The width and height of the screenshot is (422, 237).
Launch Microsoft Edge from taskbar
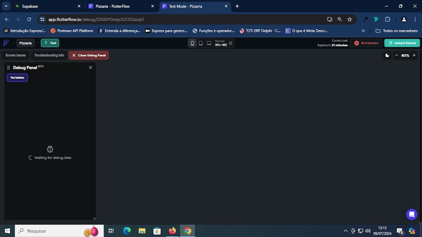coord(127,231)
